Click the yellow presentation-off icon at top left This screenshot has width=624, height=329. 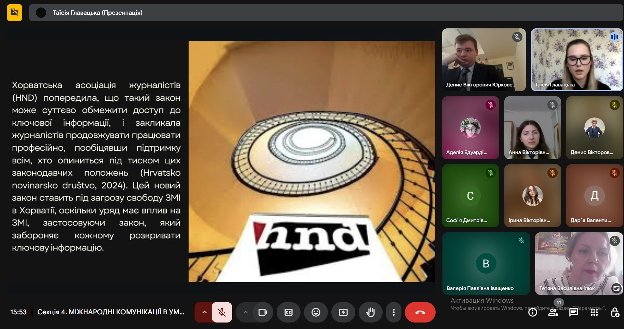pyautogui.click(x=14, y=13)
